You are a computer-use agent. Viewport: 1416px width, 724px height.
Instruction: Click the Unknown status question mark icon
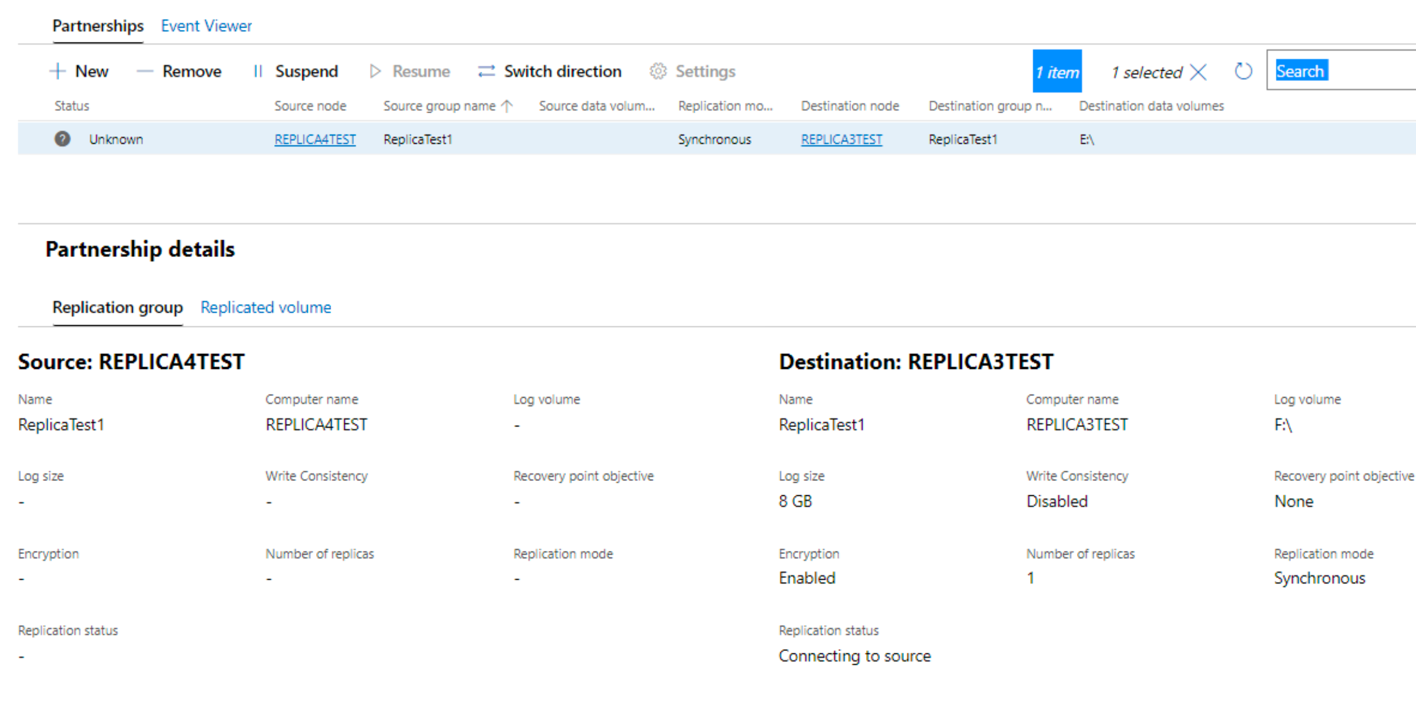[62, 139]
